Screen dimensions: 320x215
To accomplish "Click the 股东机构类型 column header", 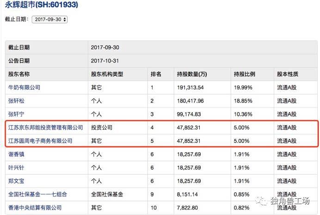I will (x=107, y=74).
